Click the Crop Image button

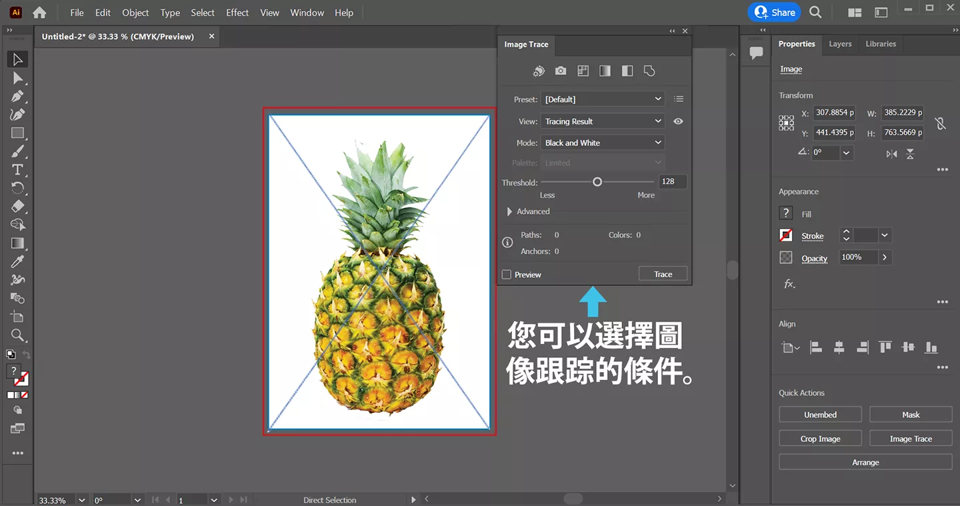820,439
